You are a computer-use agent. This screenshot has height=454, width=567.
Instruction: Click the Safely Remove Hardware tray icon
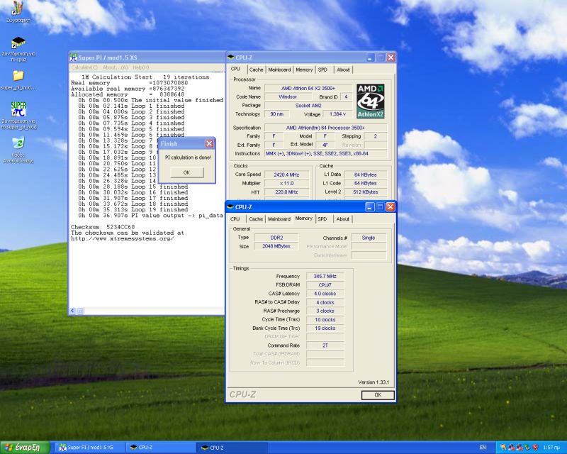pos(527,448)
